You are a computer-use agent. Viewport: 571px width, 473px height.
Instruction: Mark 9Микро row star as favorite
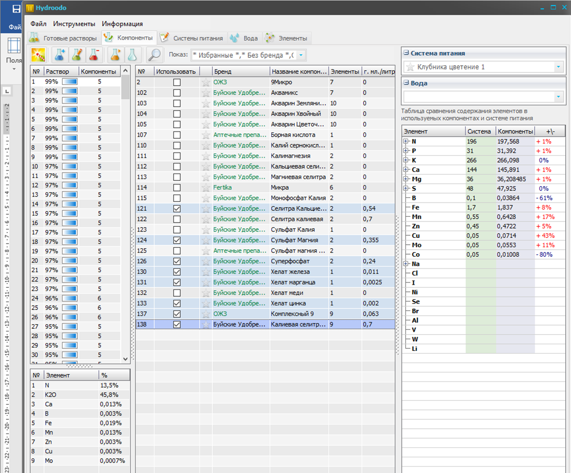click(x=206, y=82)
